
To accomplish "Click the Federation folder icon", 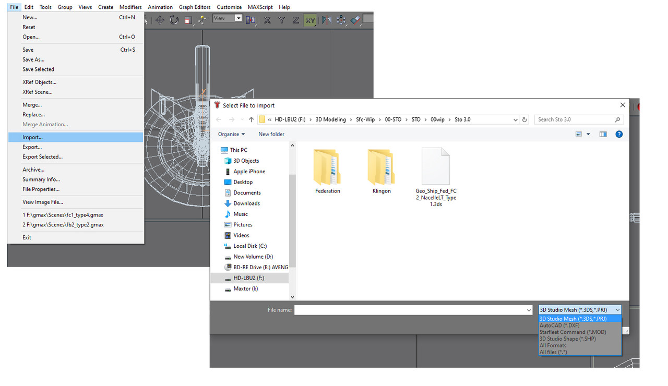I will 327,167.
